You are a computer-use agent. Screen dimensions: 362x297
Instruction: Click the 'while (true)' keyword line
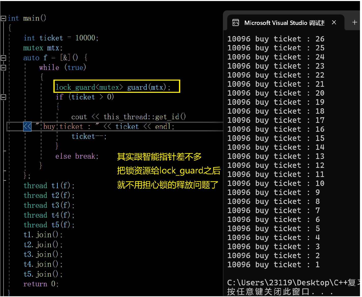[63, 68]
